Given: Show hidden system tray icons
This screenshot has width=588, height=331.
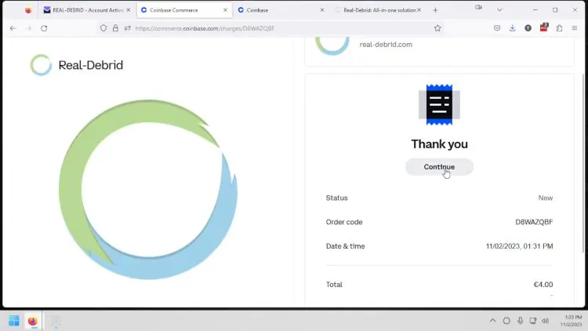Looking at the screenshot, I should pyautogui.click(x=493, y=321).
